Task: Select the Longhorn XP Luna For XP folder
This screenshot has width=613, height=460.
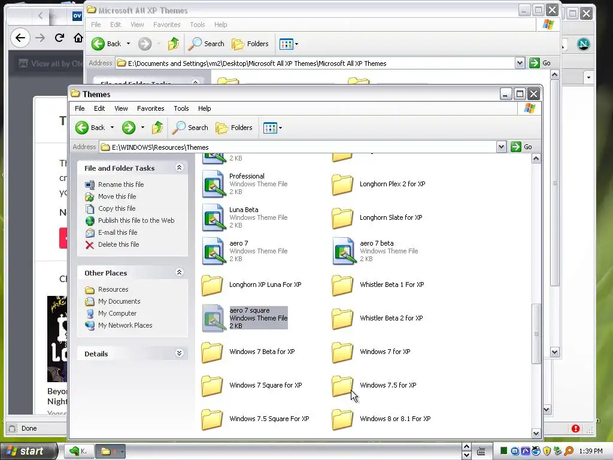Action: (x=212, y=285)
